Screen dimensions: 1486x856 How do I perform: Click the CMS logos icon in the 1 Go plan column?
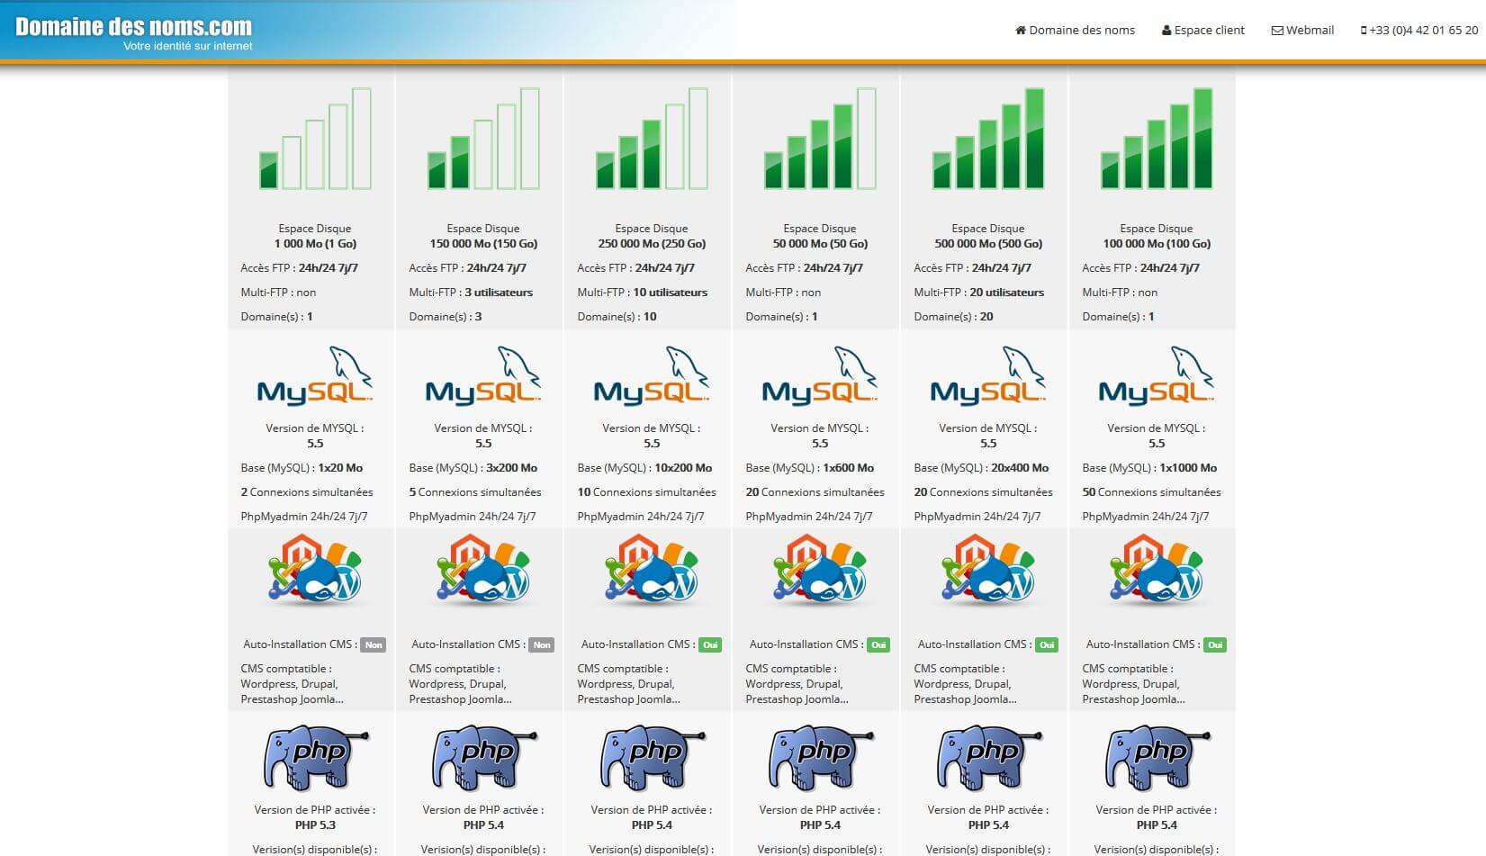coord(315,570)
